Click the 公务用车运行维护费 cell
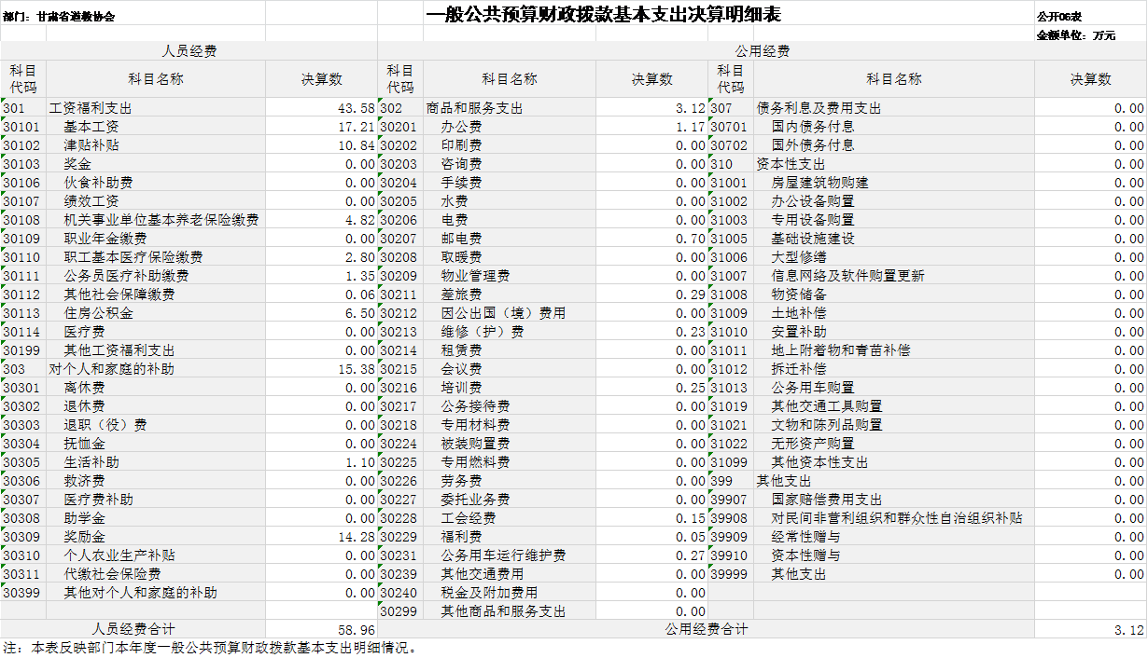 (x=510, y=555)
